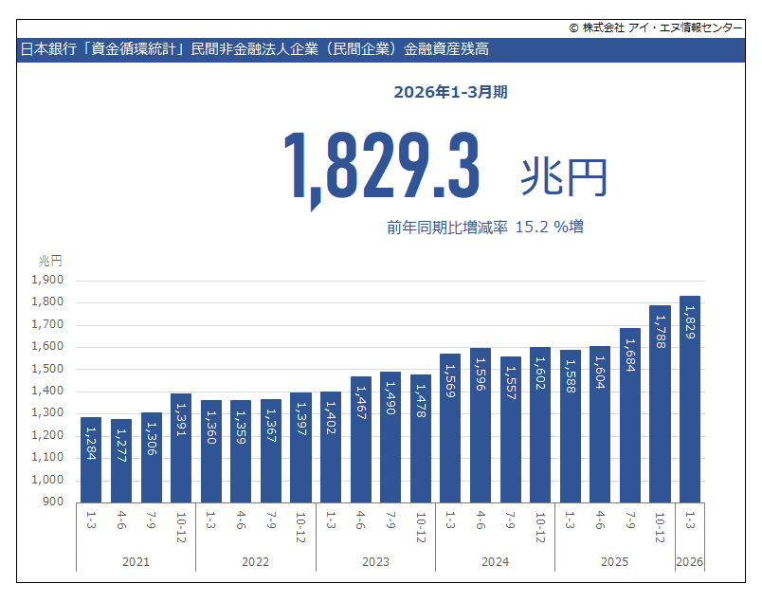Click the y-axis value 1,000

[47, 480]
